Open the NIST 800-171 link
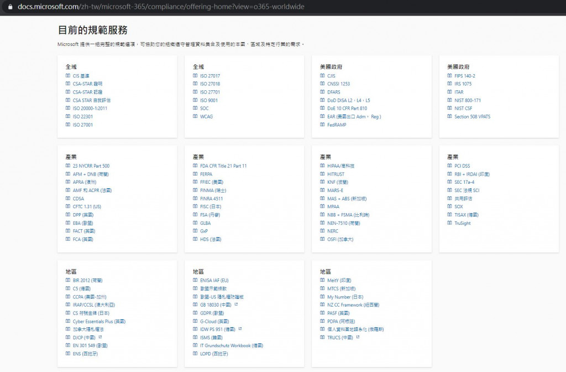Viewport: 566px width, 372px height. (468, 101)
